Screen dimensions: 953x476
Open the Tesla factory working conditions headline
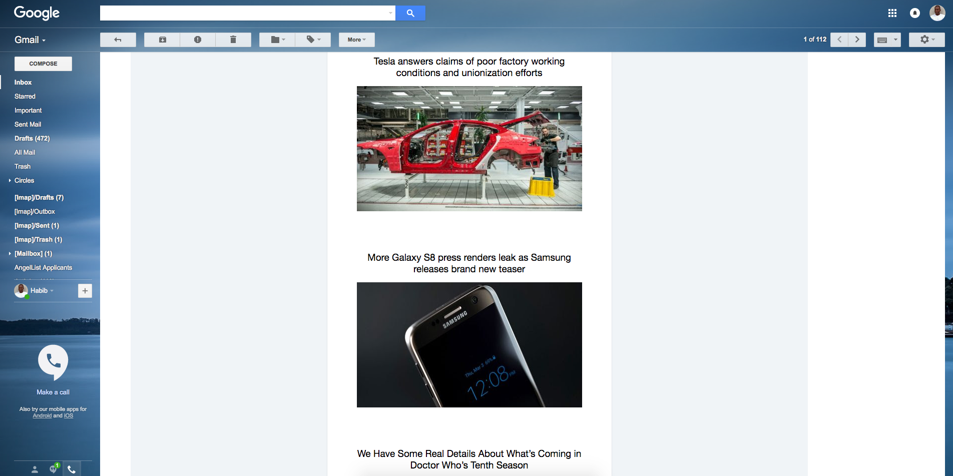[469, 67]
